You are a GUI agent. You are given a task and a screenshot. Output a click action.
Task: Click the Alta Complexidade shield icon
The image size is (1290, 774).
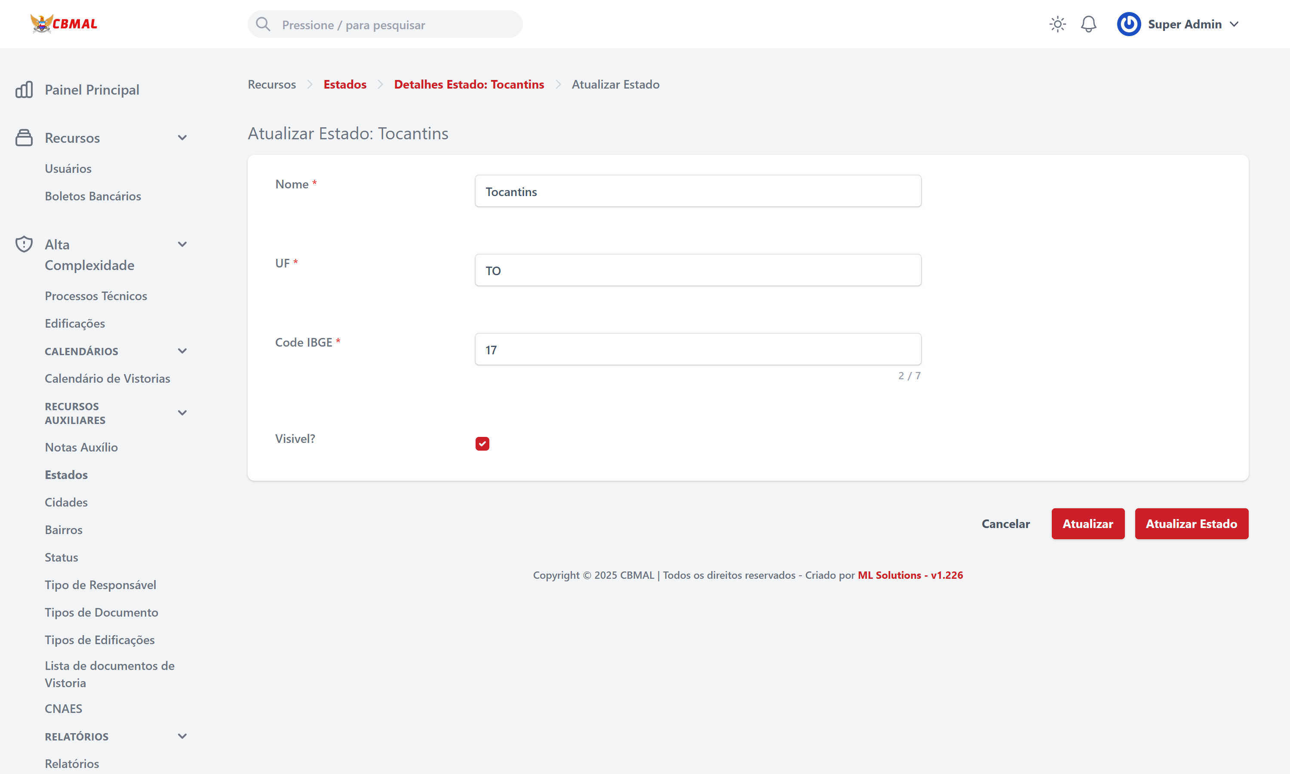tap(24, 244)
